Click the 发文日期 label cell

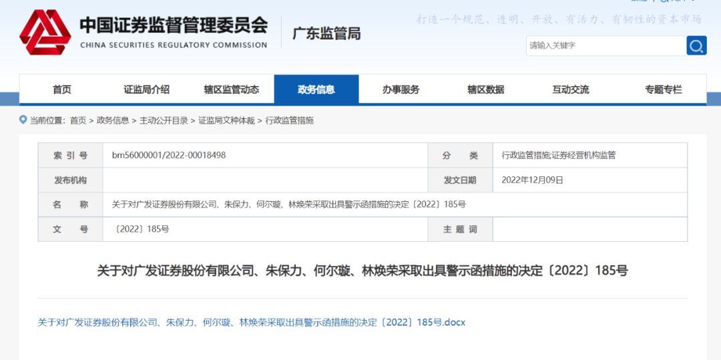pos(460,180)
